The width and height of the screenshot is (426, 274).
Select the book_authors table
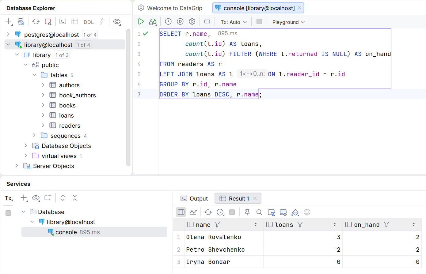click(77, 95)
